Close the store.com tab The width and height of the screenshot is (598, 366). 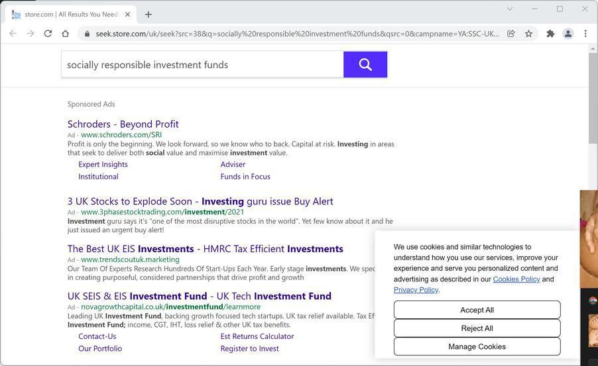click(x=128, y=14)
